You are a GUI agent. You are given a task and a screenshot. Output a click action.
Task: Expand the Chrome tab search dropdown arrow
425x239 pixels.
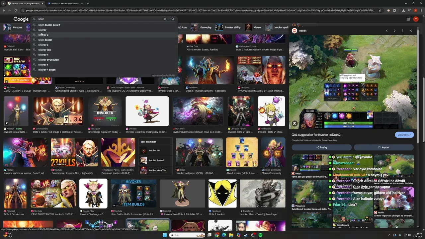(4, 3)
